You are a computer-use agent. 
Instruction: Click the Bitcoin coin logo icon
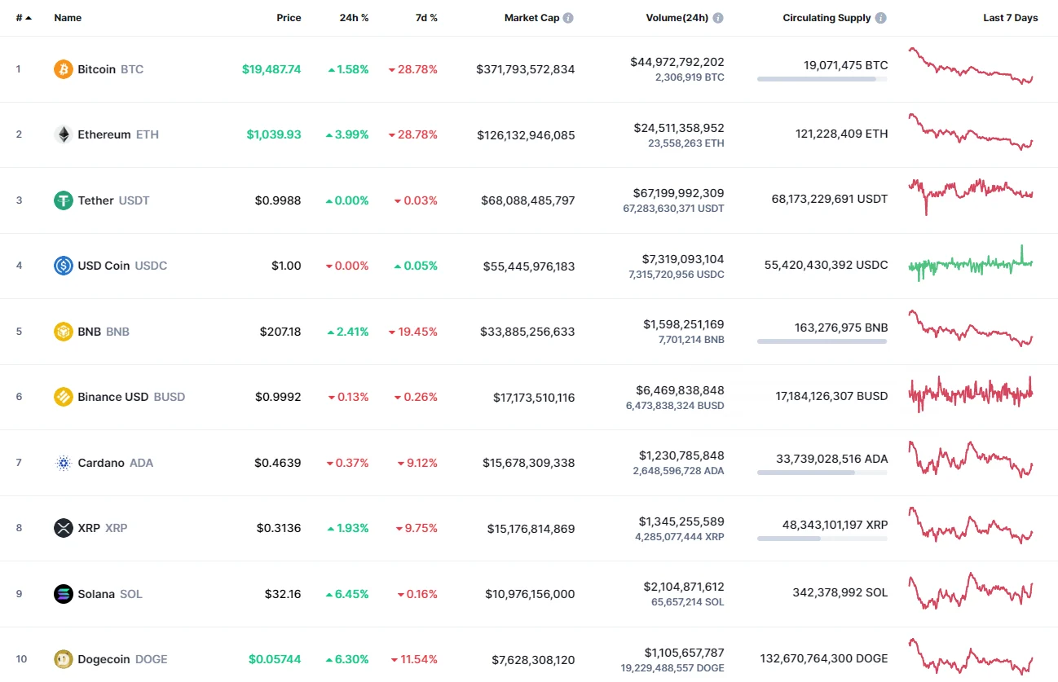tap(64, 69)
